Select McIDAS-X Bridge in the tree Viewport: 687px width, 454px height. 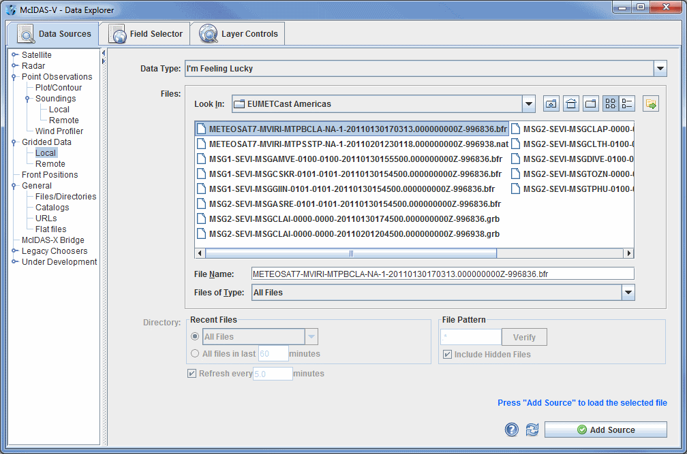point(53,240)
